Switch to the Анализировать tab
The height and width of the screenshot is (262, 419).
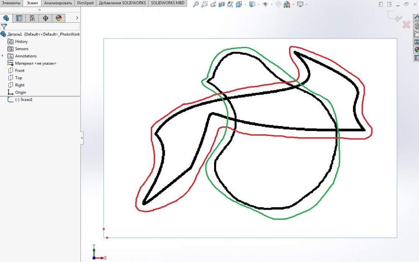coord(58,3)
